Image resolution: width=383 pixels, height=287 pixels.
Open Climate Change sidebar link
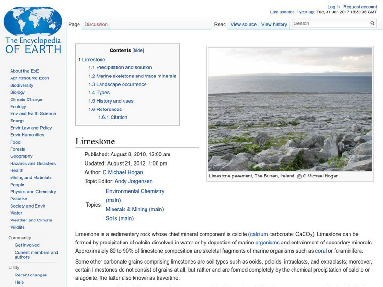tap(26, 99)
